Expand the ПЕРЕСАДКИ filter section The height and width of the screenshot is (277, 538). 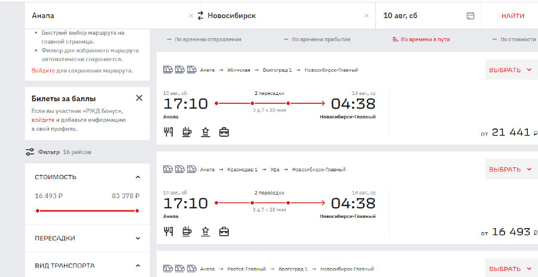(x=138, y=238)
